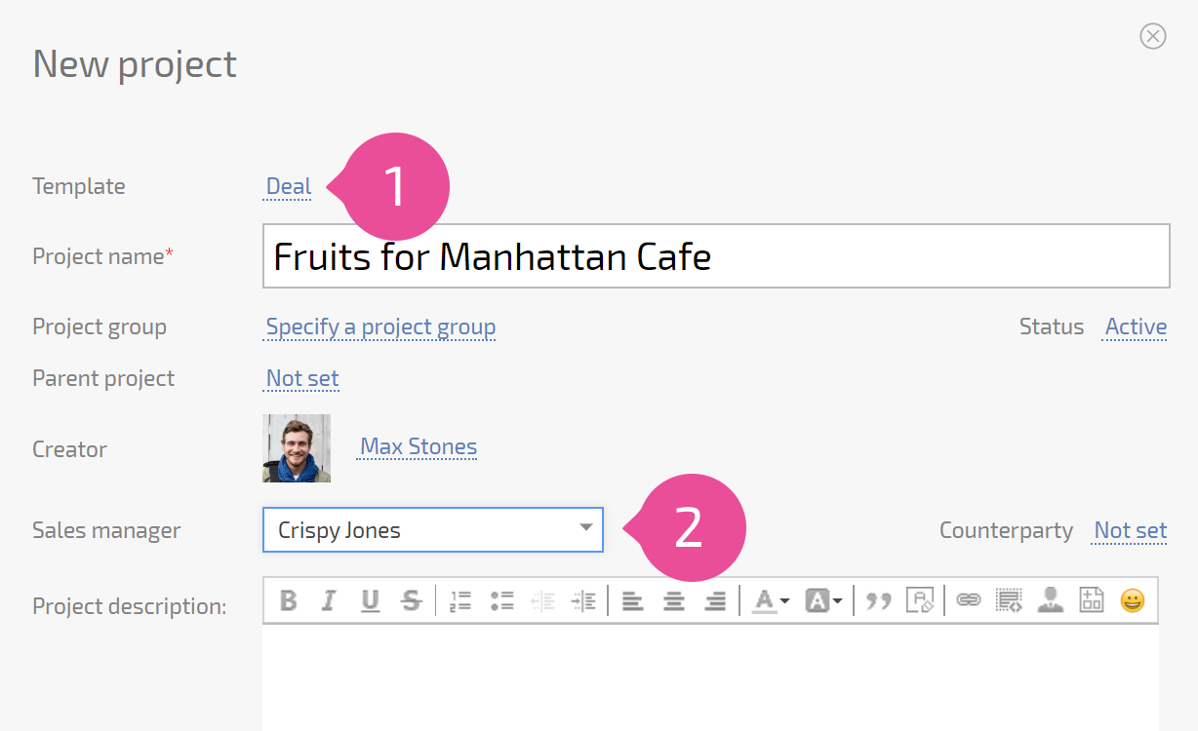1198x731 pixels.
Task: Insert a bulleted list
Action: click(x=501, y=600)
